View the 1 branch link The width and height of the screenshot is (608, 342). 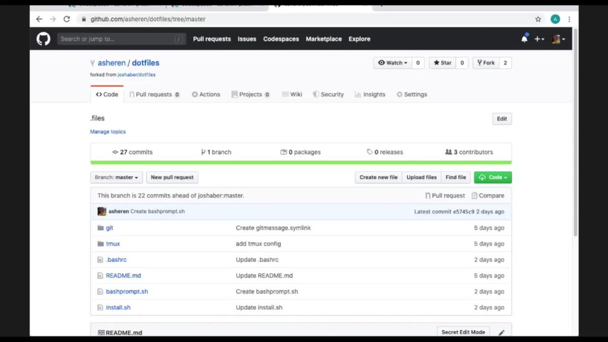pos(216,152)
